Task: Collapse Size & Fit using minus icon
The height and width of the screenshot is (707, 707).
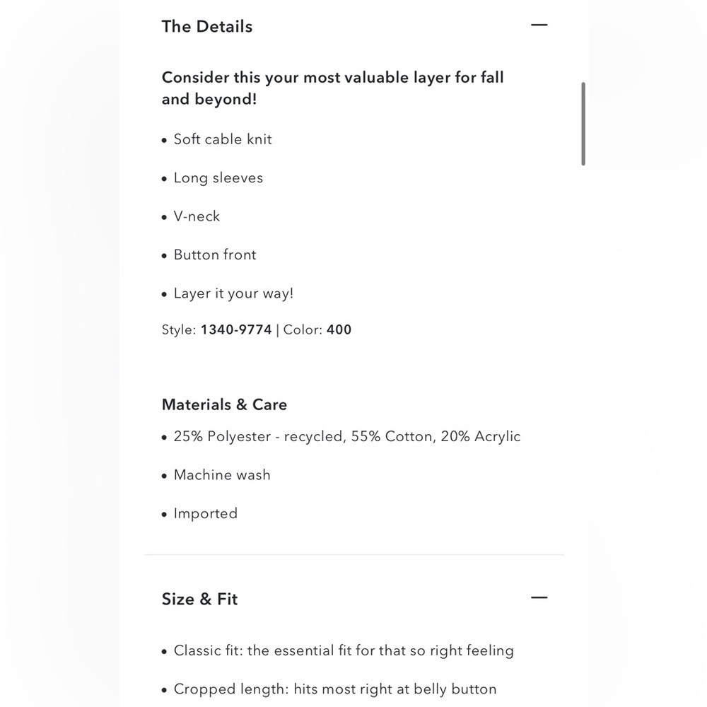Action: point(539,597)
